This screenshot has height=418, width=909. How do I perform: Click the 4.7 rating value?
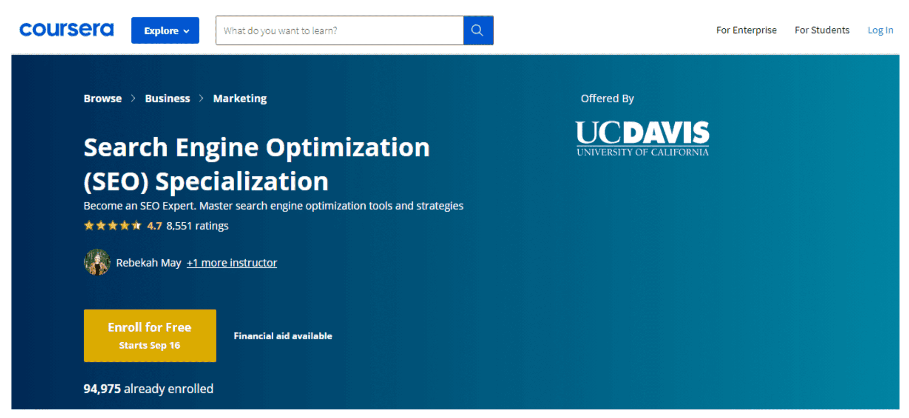coord(154,226)
